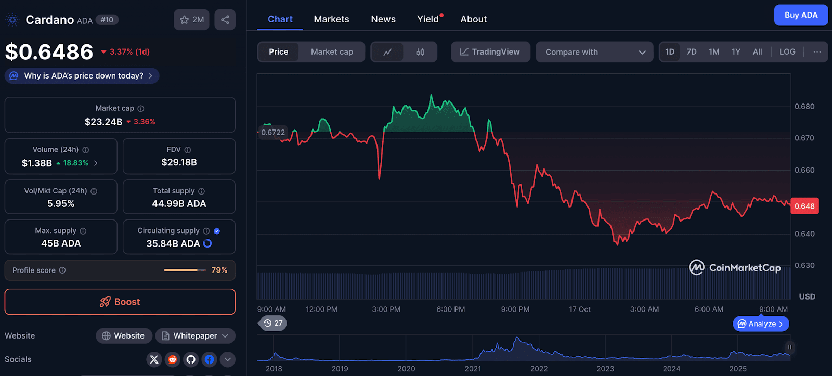Open the Compare with dropdown

(594, 52)
